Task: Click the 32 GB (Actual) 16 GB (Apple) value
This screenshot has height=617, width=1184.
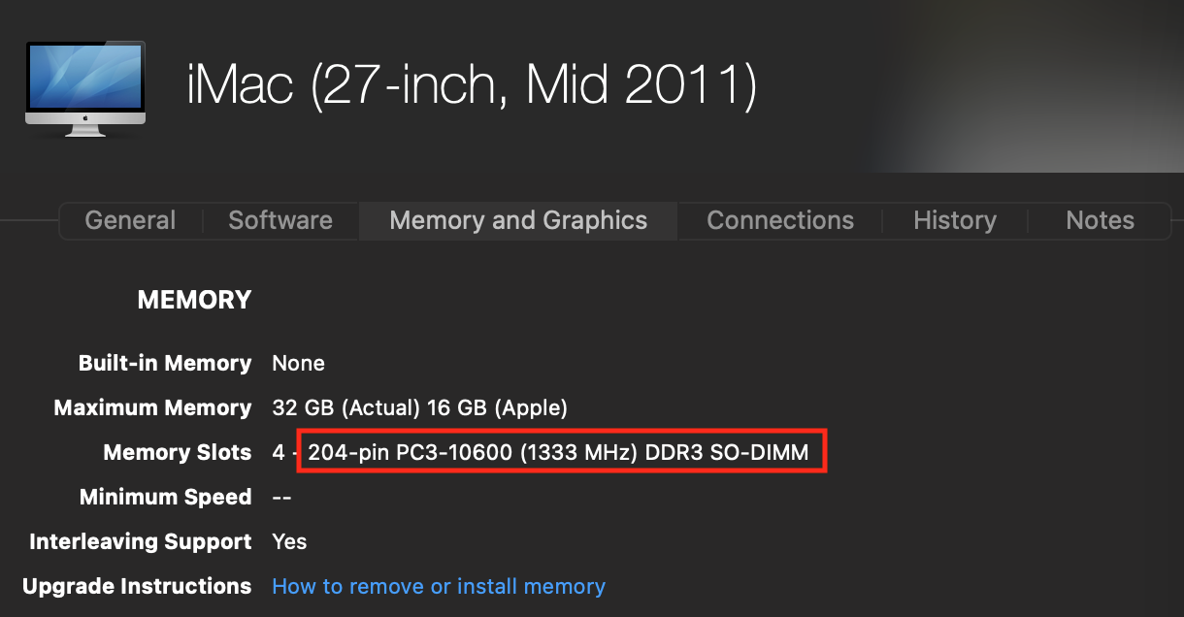Action: point(419,407)
